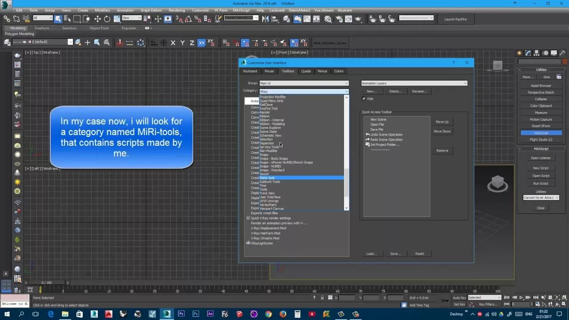Toggle the Hide checkbox

pyautogui.click(x=364, y=99)
